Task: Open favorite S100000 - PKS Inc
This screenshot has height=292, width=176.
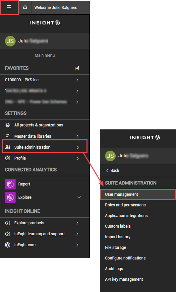Action: (22, 80)
